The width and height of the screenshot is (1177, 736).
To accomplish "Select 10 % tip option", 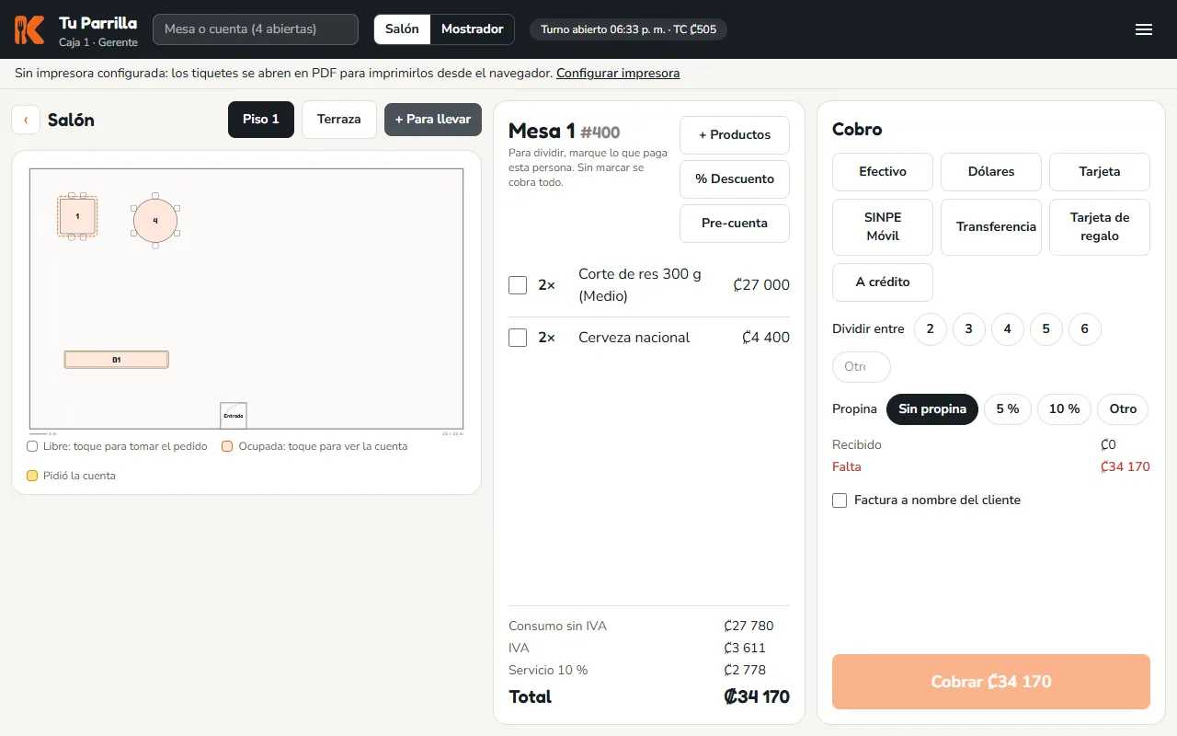I will coord(1065,409).
